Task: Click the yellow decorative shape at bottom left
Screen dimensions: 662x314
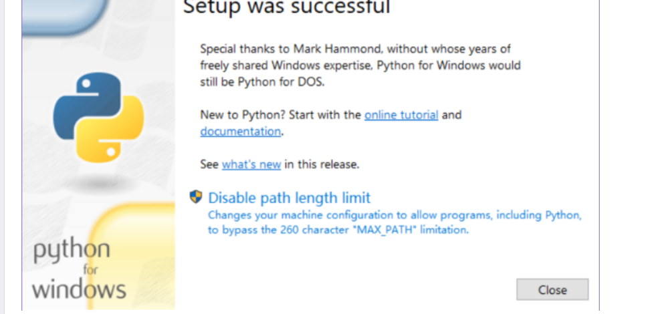Action: pos(144,227)
